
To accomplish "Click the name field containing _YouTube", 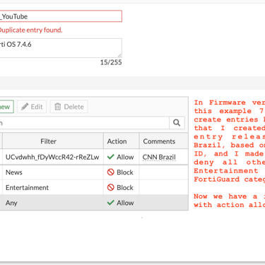I will [61, 16].
